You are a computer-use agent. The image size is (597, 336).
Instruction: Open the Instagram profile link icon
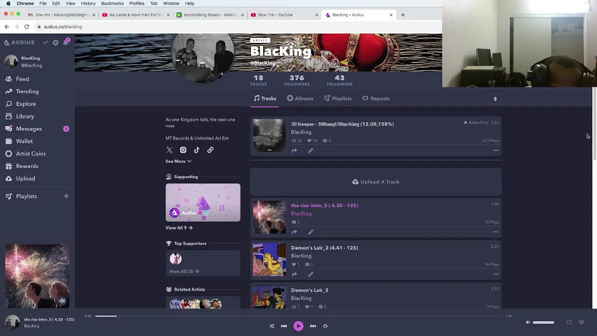[183, 150]
